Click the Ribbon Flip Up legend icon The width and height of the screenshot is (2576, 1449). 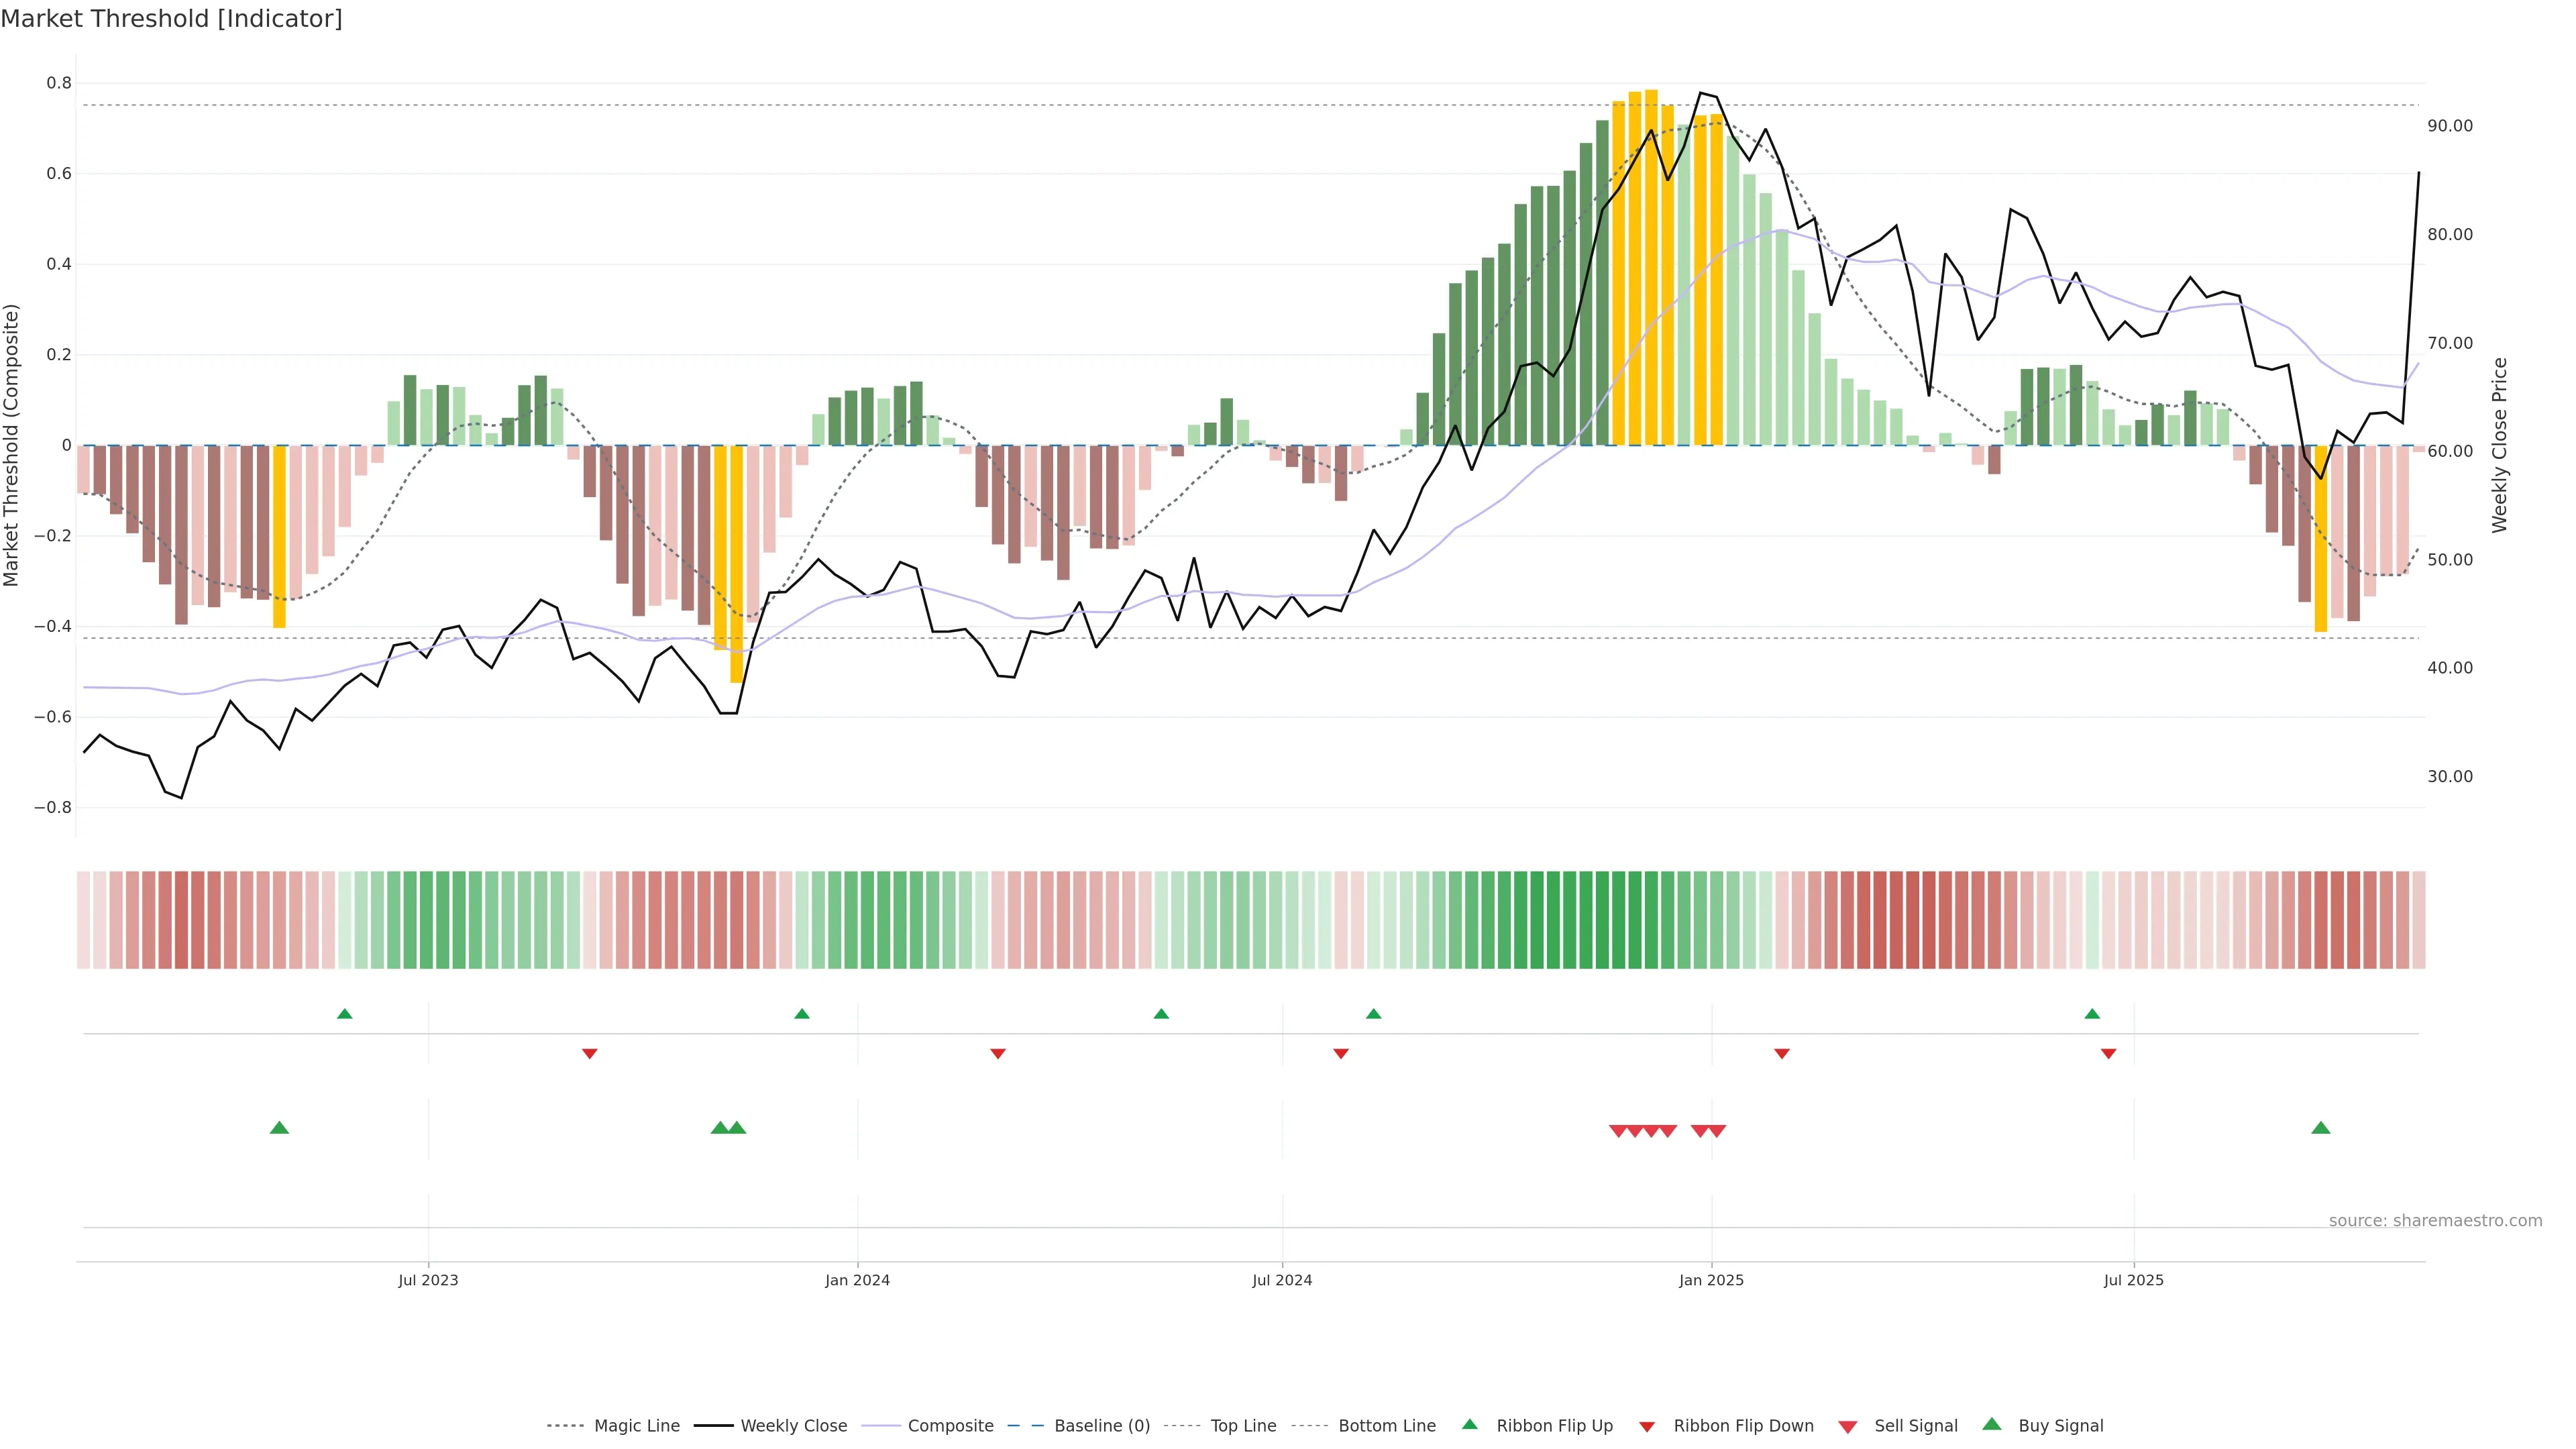click(1469, 1424)
